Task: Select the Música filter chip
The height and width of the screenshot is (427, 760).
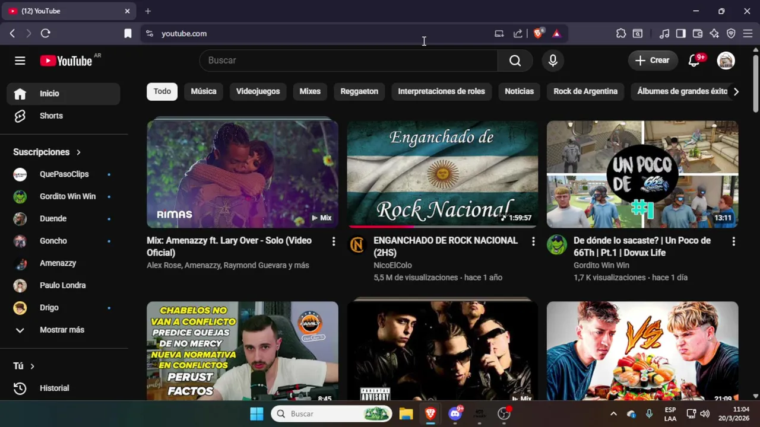Action: click(x=204, y=91)
